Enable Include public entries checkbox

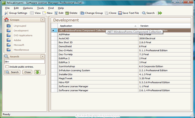point(7,67)
